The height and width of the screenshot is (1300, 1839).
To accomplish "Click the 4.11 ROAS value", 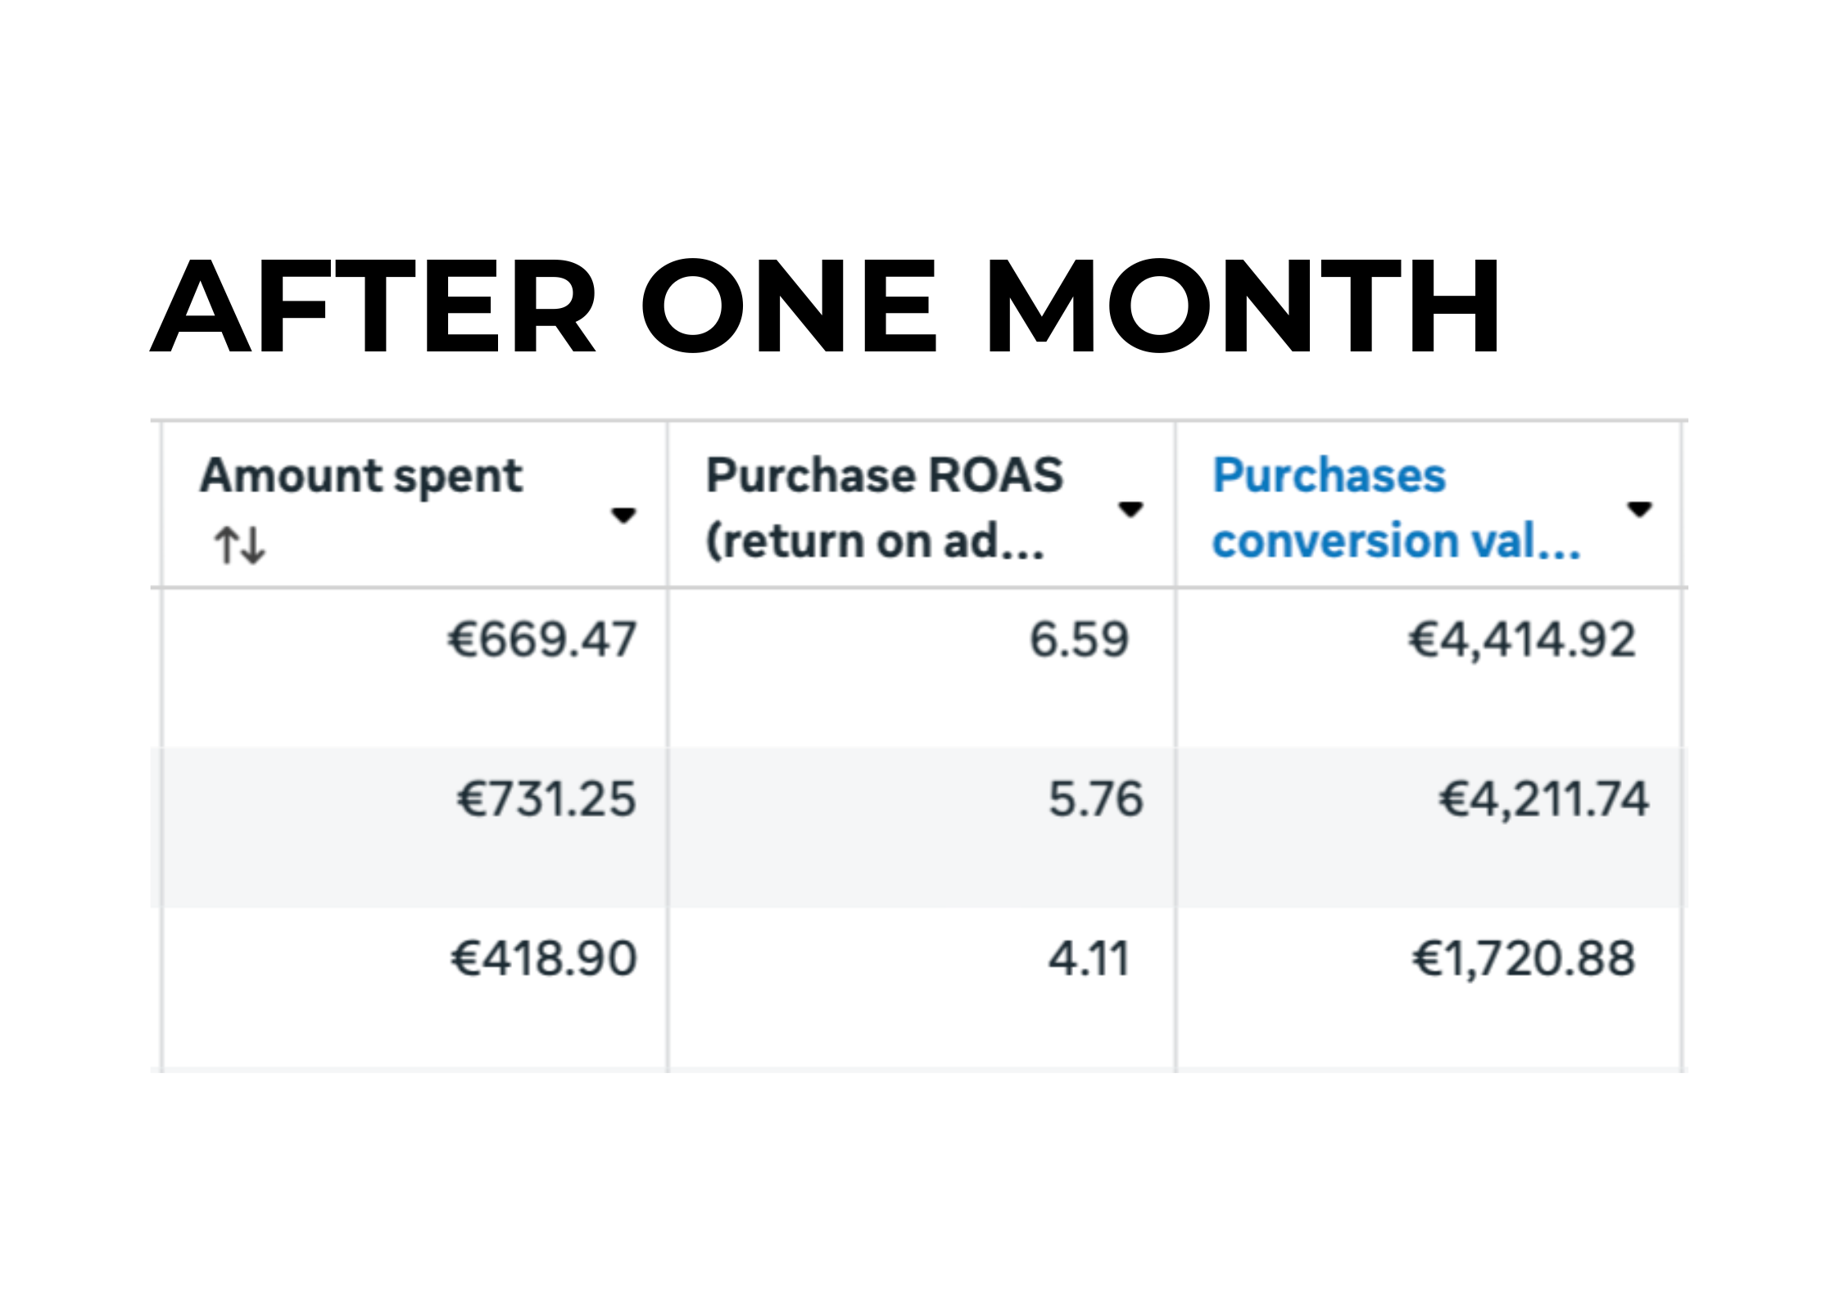I will pyautogui.click(x=1089, y=958).
